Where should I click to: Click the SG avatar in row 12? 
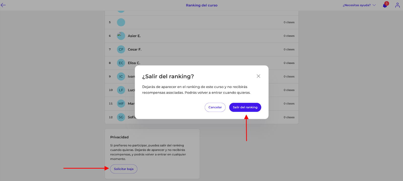click(x=121, y=117)
